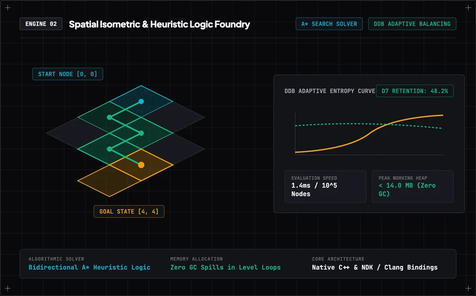The height and width of the screenshot is (296, 476).
Task: Click the ENGINE 02 badge
Action: click(x=41, y=24)
